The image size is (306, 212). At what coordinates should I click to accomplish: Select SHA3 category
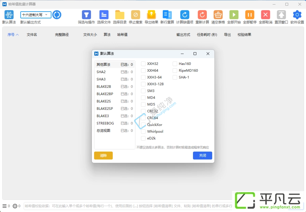click(x=115, y=79)
